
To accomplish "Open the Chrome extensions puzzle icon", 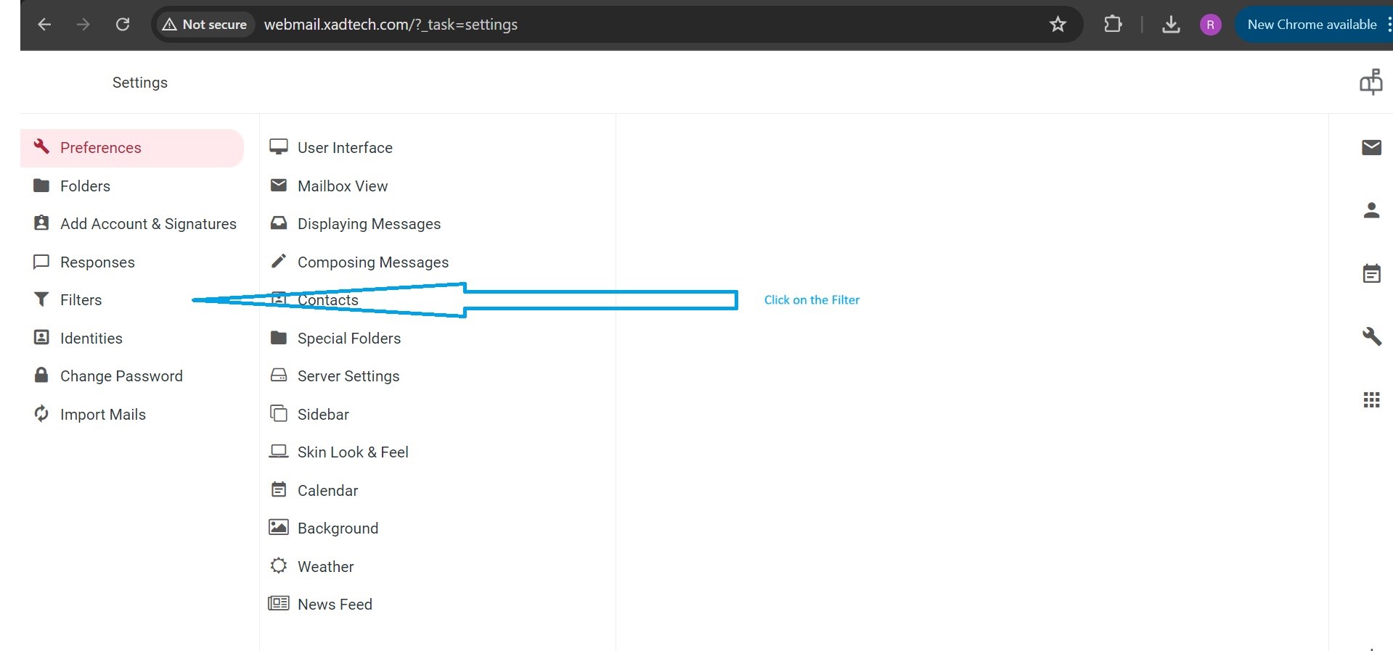I will coord(1112,25).
